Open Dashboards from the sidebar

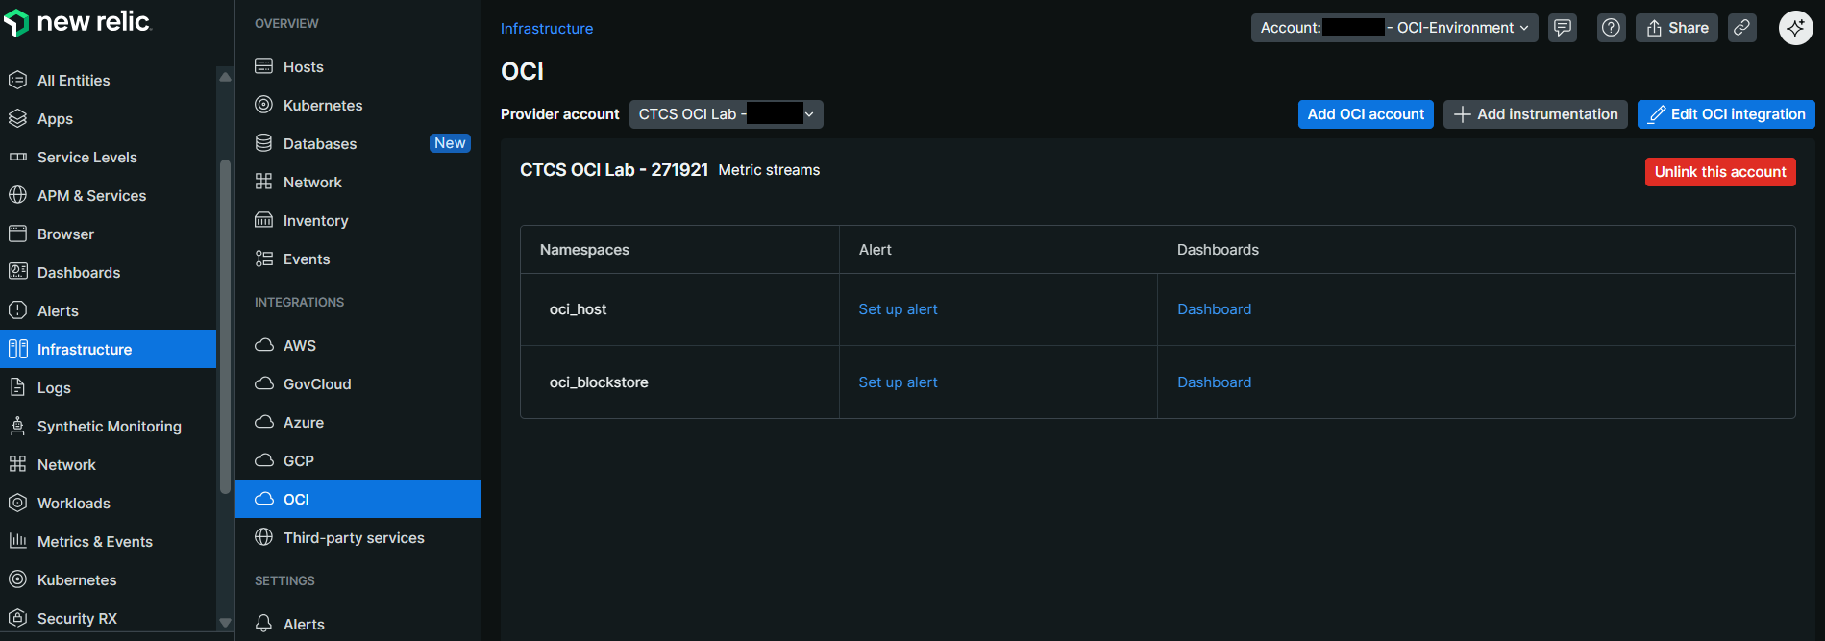[79, 273]
